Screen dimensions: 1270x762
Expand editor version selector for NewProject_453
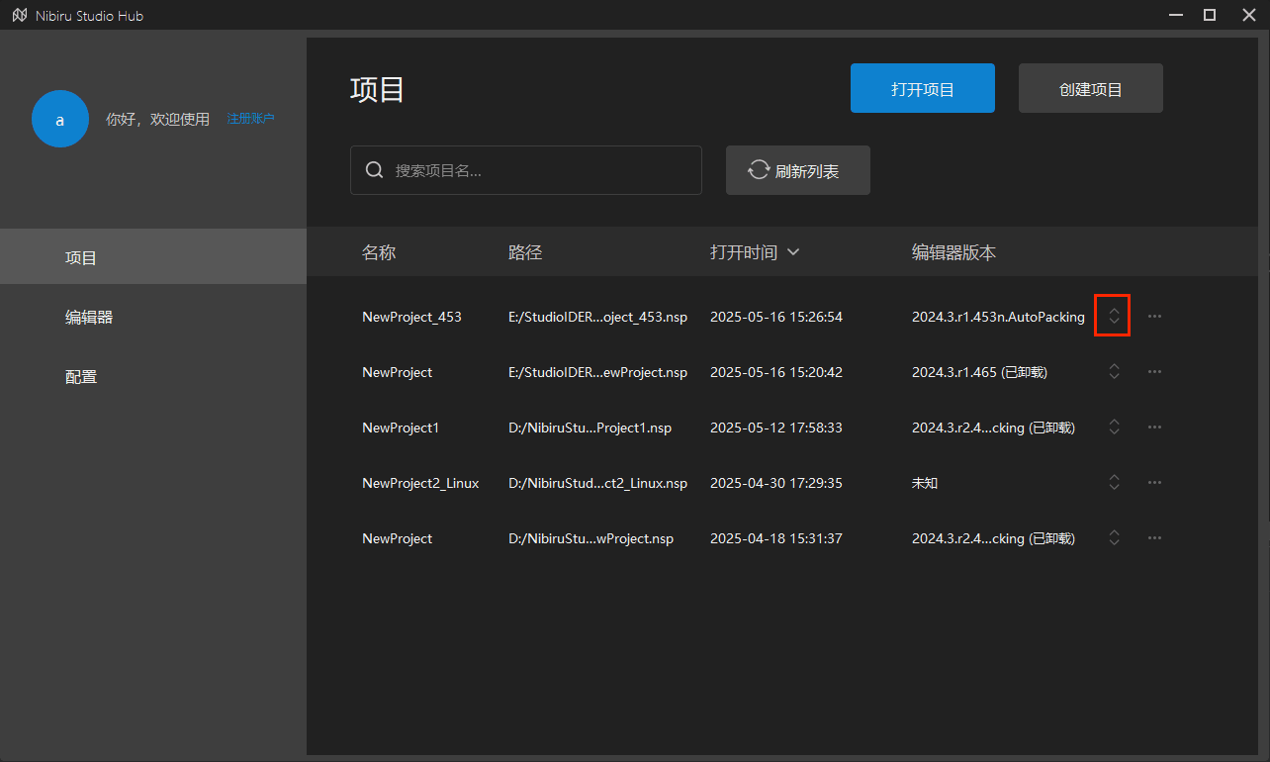[x=1114, y=317]
